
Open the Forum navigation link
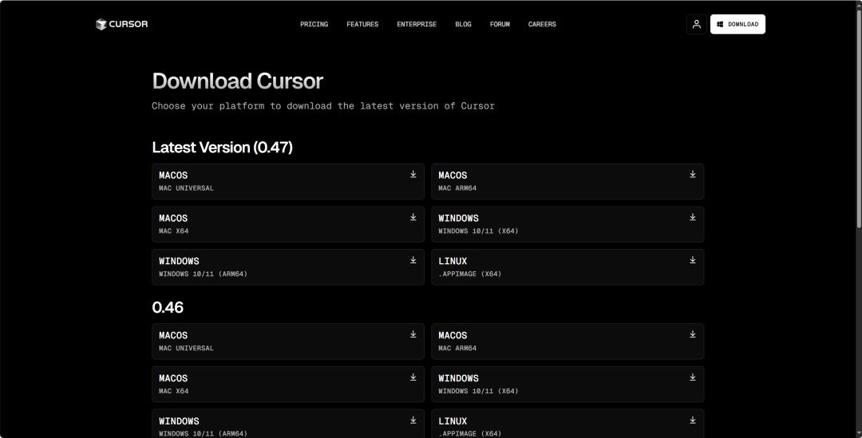coord(500,24)
